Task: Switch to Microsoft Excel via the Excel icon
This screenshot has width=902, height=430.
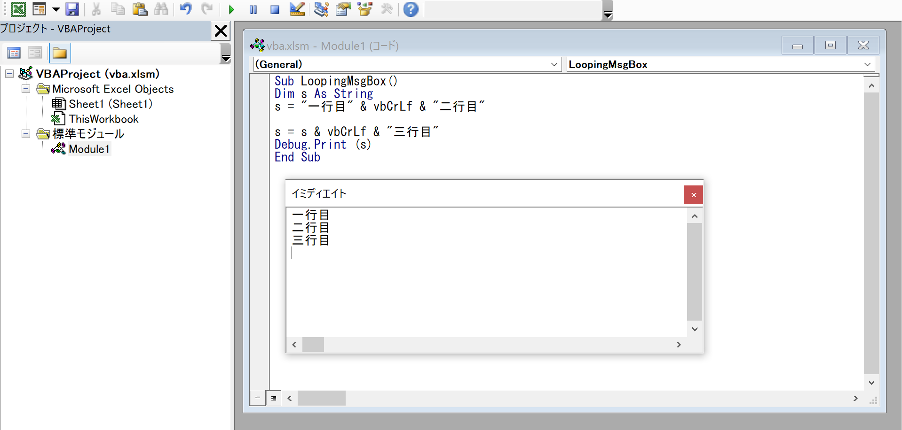Action: pos(18,9)
